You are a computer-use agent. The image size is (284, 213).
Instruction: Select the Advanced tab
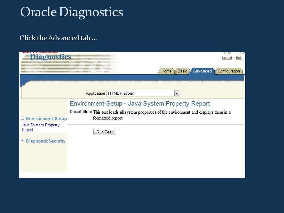click(x=202, y=71)
